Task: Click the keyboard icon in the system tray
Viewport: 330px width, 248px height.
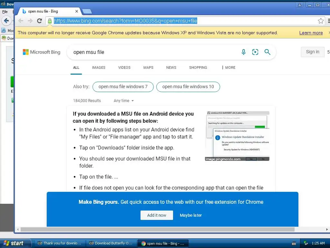Action: tap(294, 243)
